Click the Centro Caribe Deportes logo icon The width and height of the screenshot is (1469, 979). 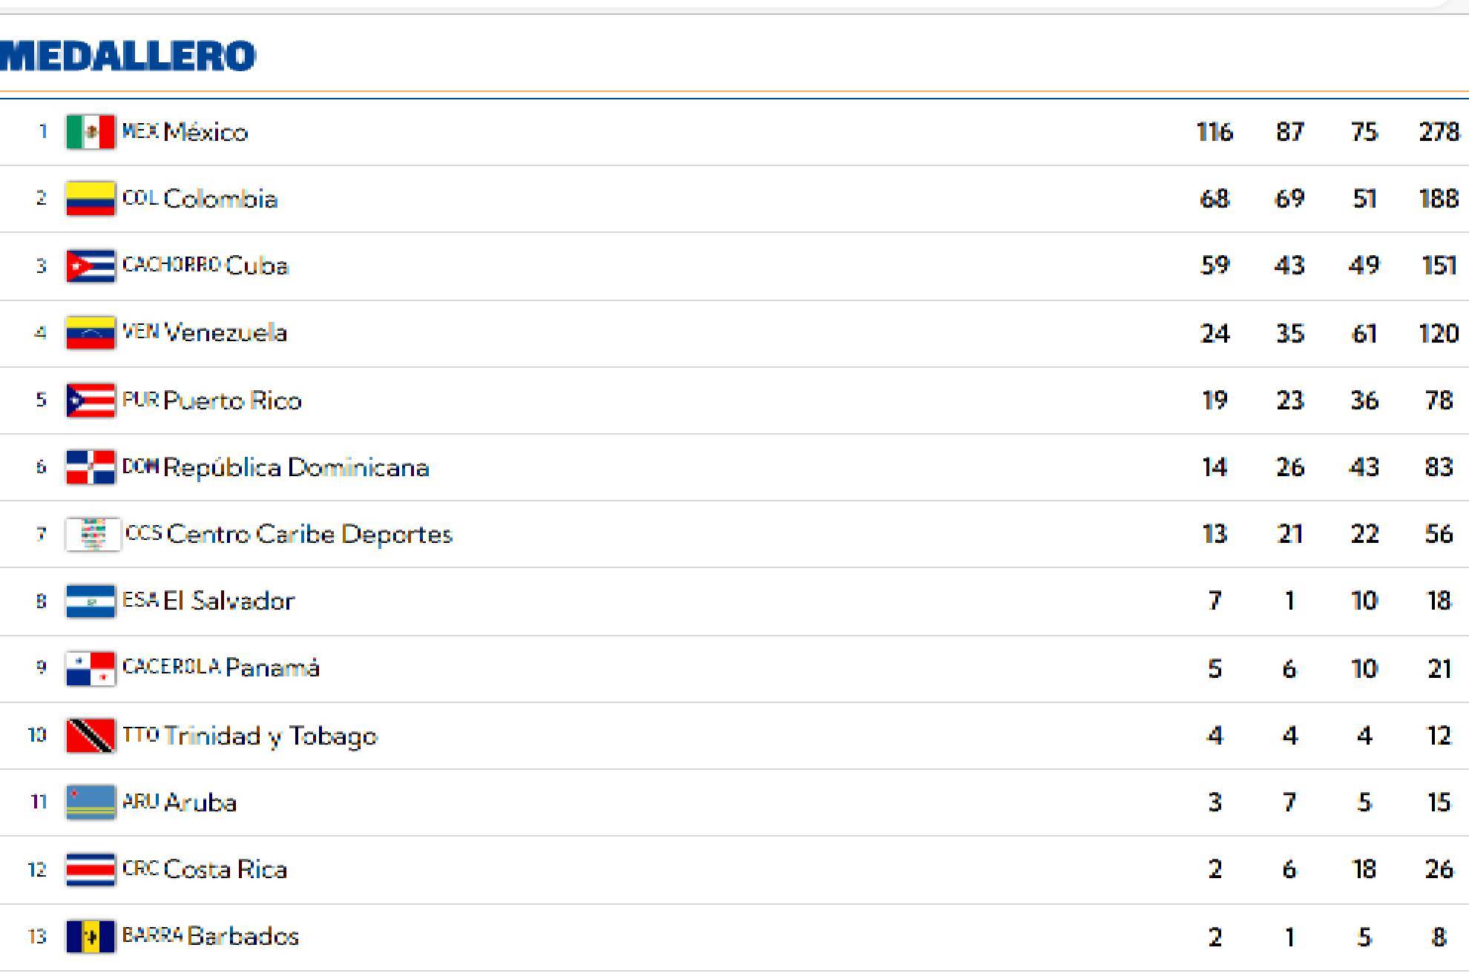point(93,534)
